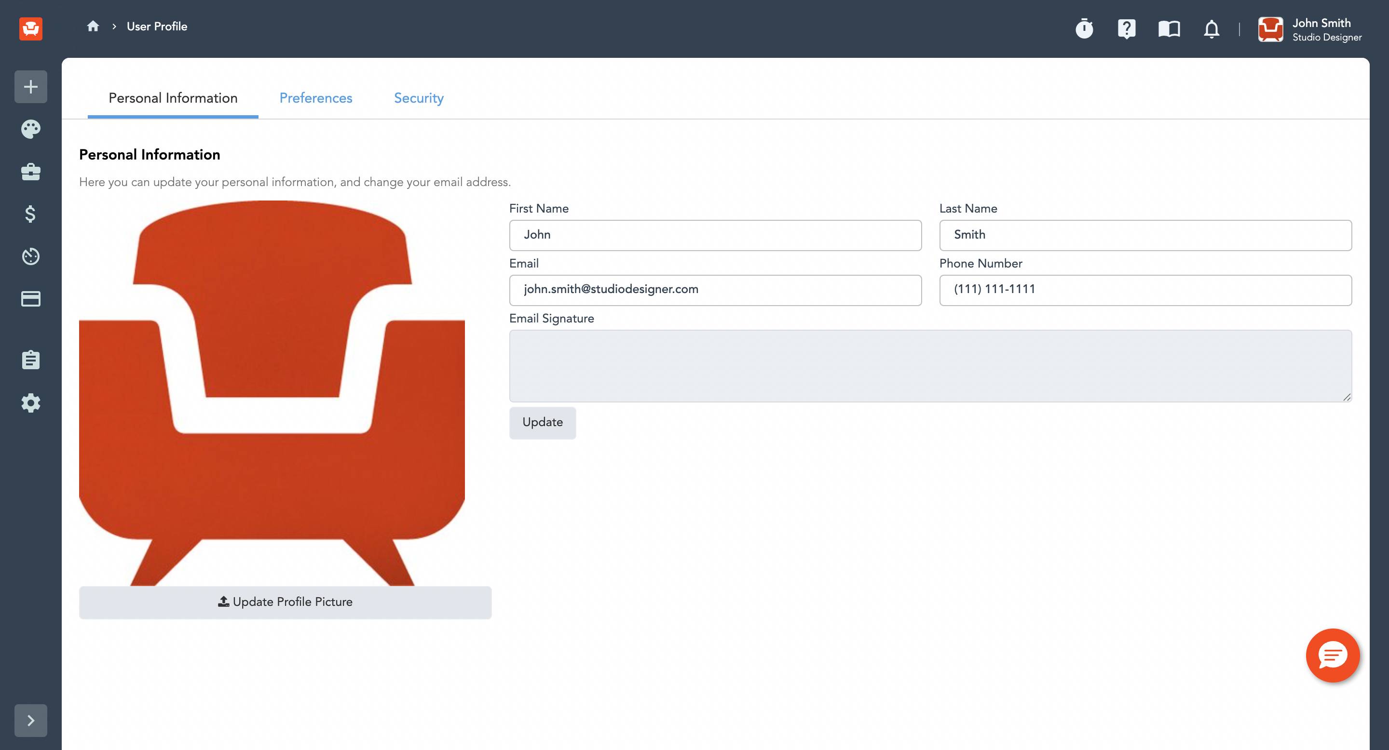Open the settings gear sidebar icon
Viewport: 1389px width, 750px height.
point(31,402)
